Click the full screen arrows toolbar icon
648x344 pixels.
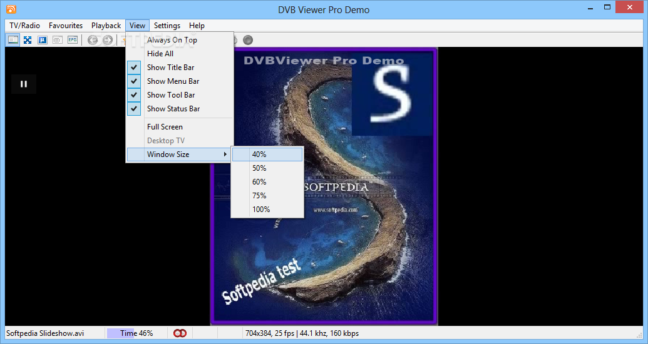click(x=28, y=40)
